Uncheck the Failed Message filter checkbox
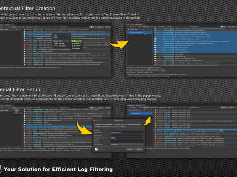Screen dimensions: 237x177 coord(129,113)
